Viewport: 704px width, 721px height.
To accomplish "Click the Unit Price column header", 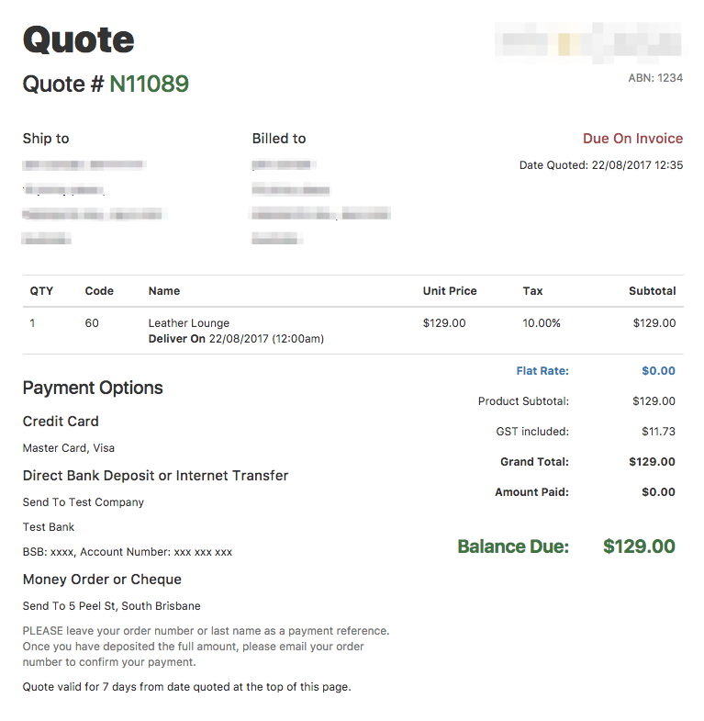I will point(450,291).
